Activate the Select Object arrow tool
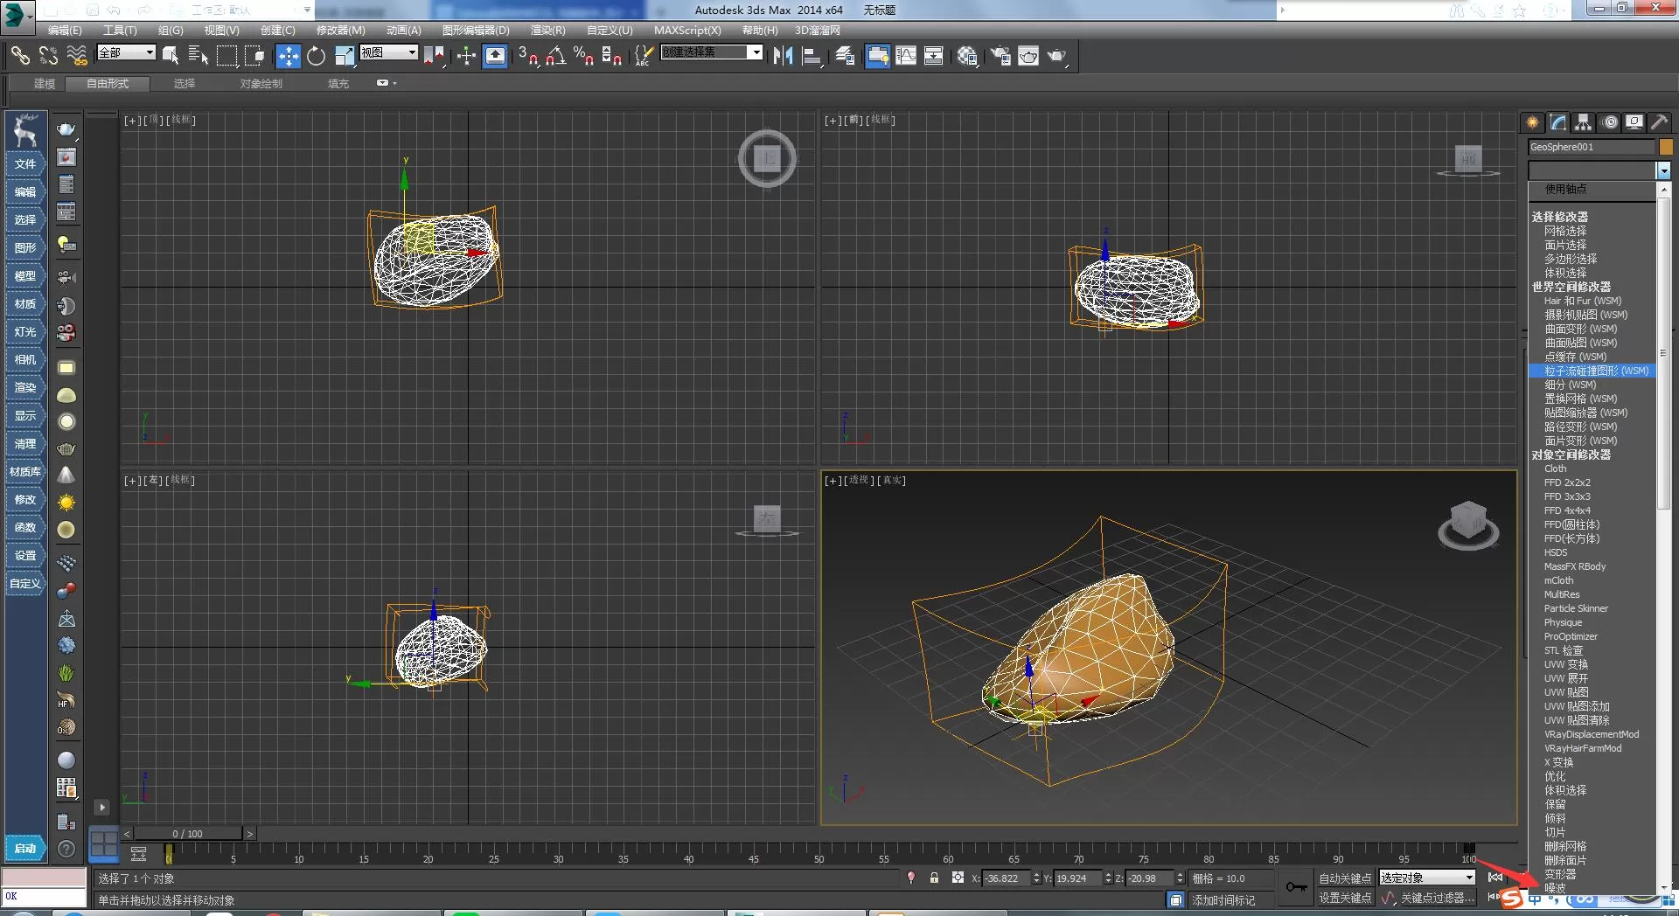The width and height of the screenshot is (1679, 916). [x=171, y=55]
